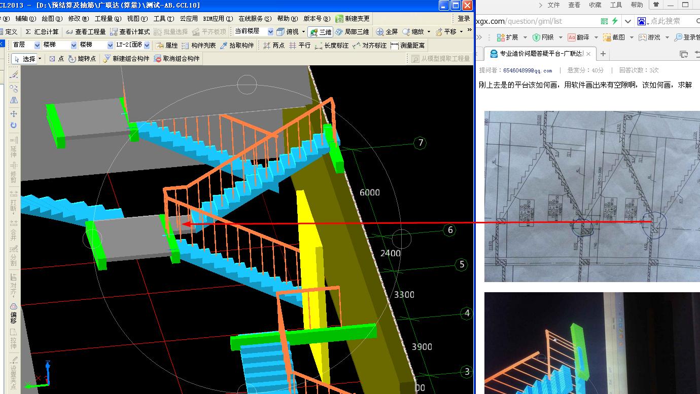The width and height of the screenshot is (700, 394).
Task: Select the 偏移 offset tool in sidebar
Action: pyautogui.click(x=14, y=312)
